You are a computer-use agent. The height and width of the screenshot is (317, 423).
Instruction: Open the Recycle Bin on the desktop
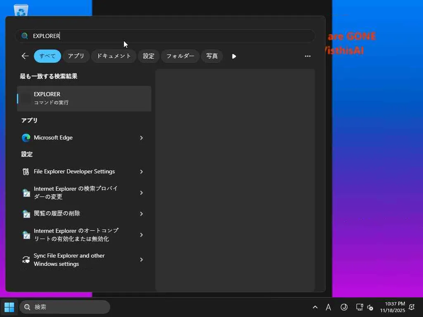21,10
